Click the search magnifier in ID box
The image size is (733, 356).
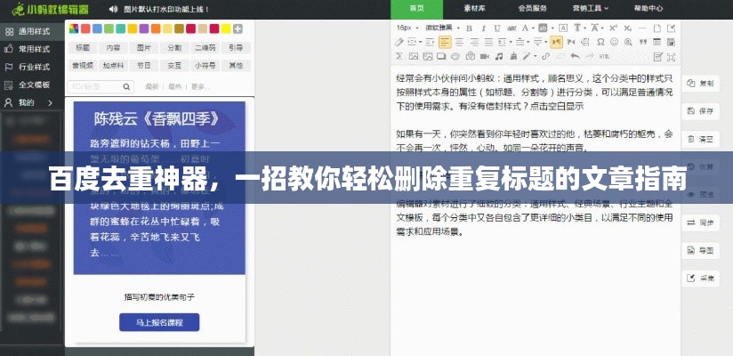point(126,87)
